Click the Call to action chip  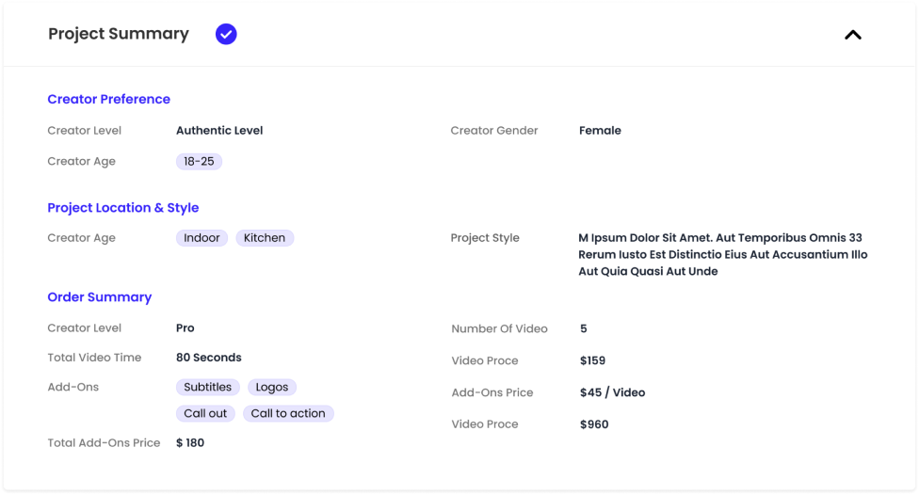[x=288, y=413]
